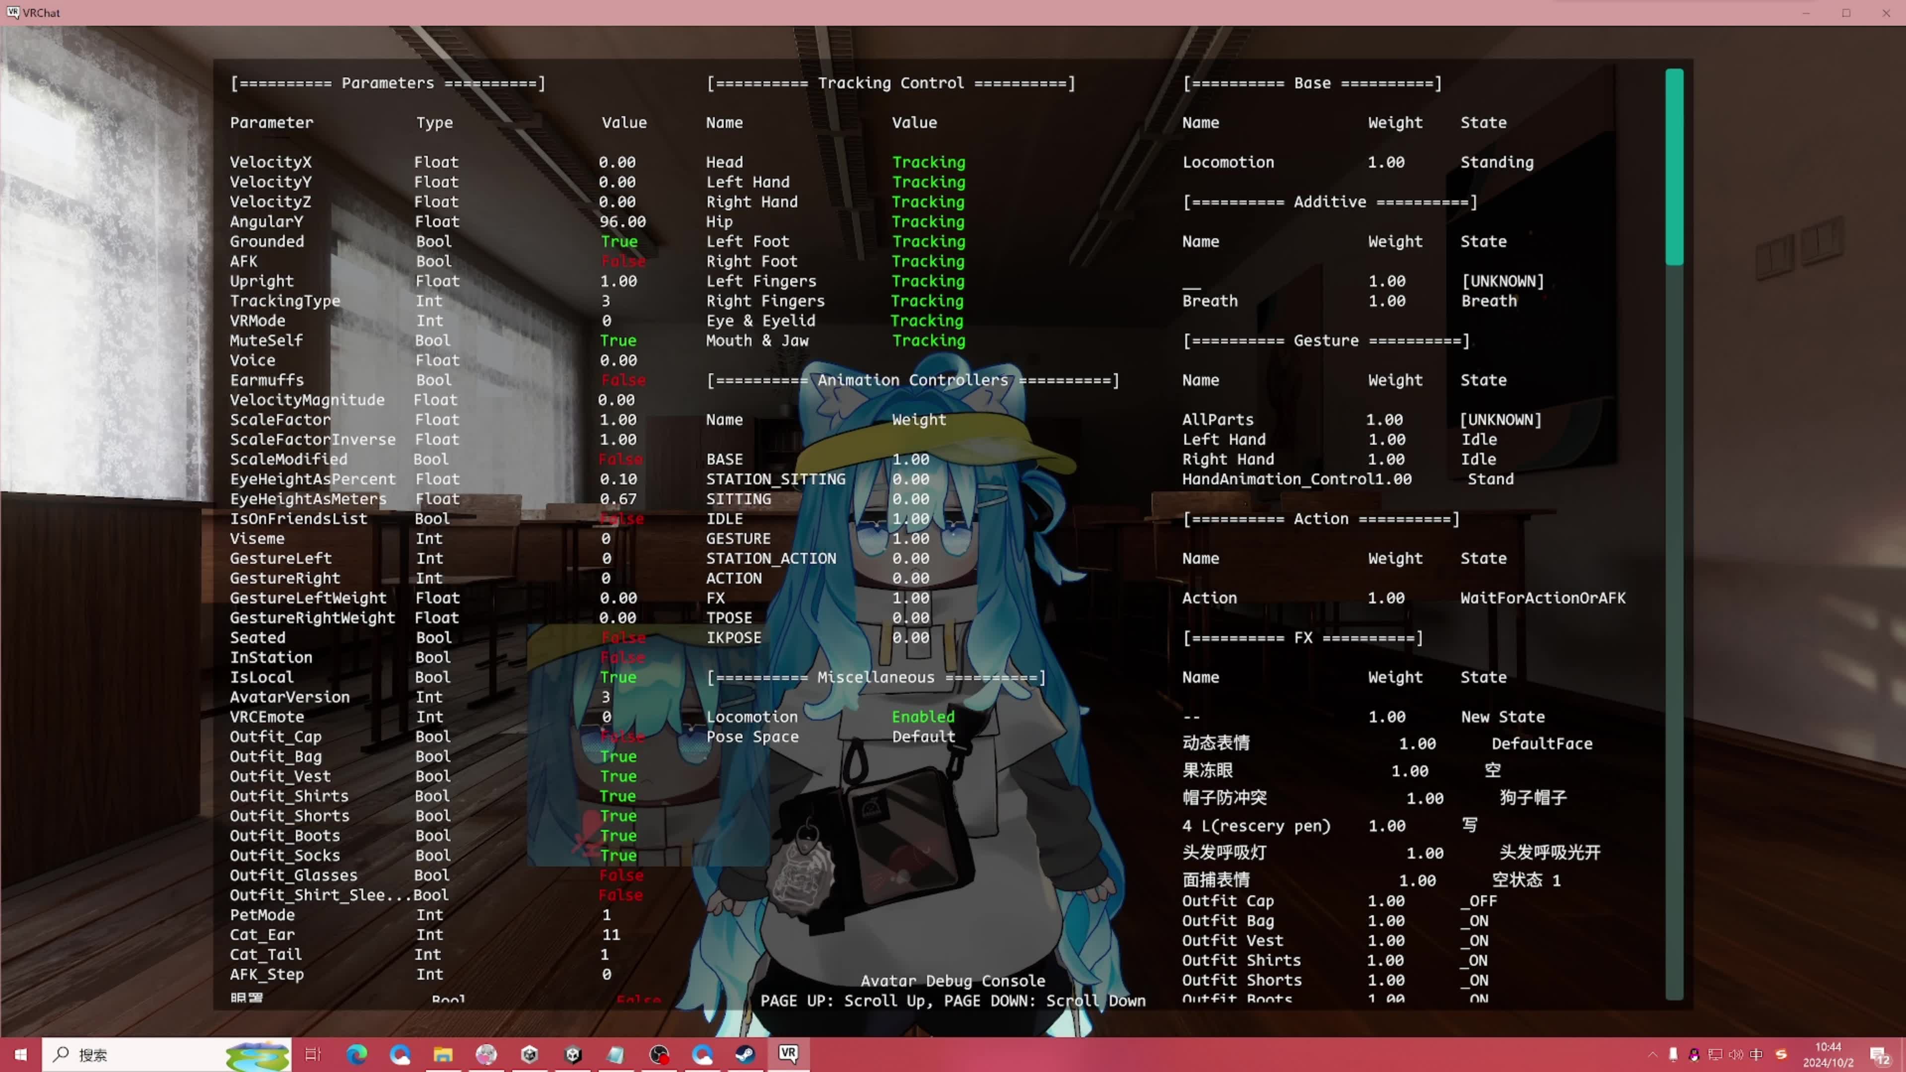Open the volume control in the tray
This screenshot has height=1072, width=1906.
point(1736,1054)
